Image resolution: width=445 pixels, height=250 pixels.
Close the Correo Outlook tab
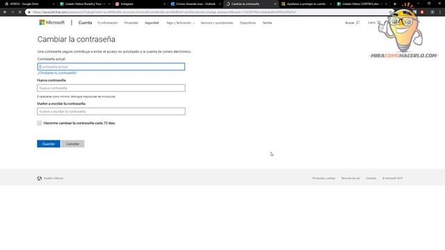coord(220,4)
